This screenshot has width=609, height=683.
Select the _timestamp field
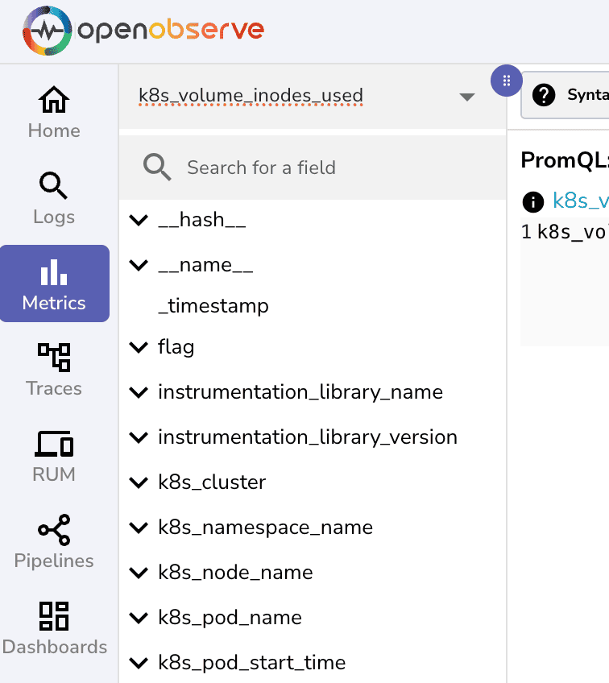[x=213, y=306]
